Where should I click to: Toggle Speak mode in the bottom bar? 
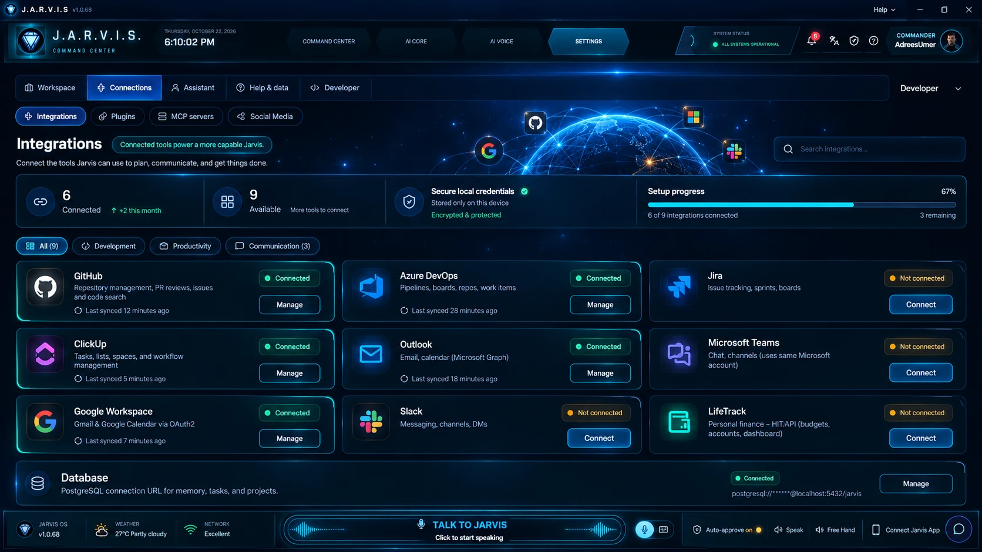point(789,530)
